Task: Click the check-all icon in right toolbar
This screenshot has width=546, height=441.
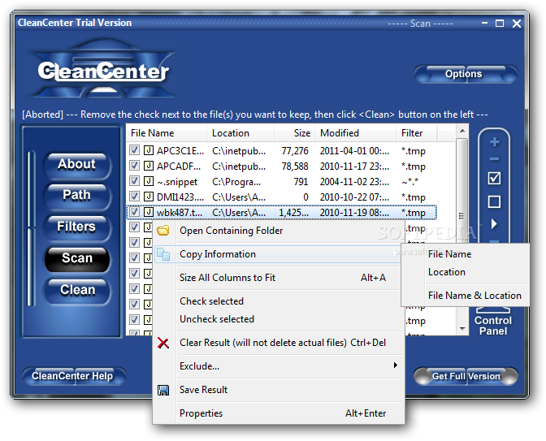Action: pos(495,178)
